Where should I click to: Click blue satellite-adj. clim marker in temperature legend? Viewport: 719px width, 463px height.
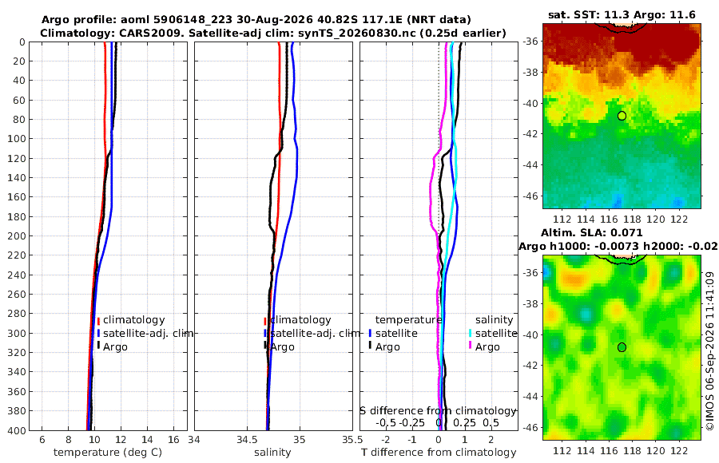coord(98,333)
